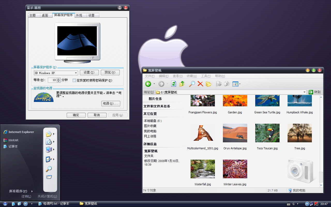Click the Kaspersky tray icon
The height and width of the screenshot is (207, 331).
click(316, 204)
